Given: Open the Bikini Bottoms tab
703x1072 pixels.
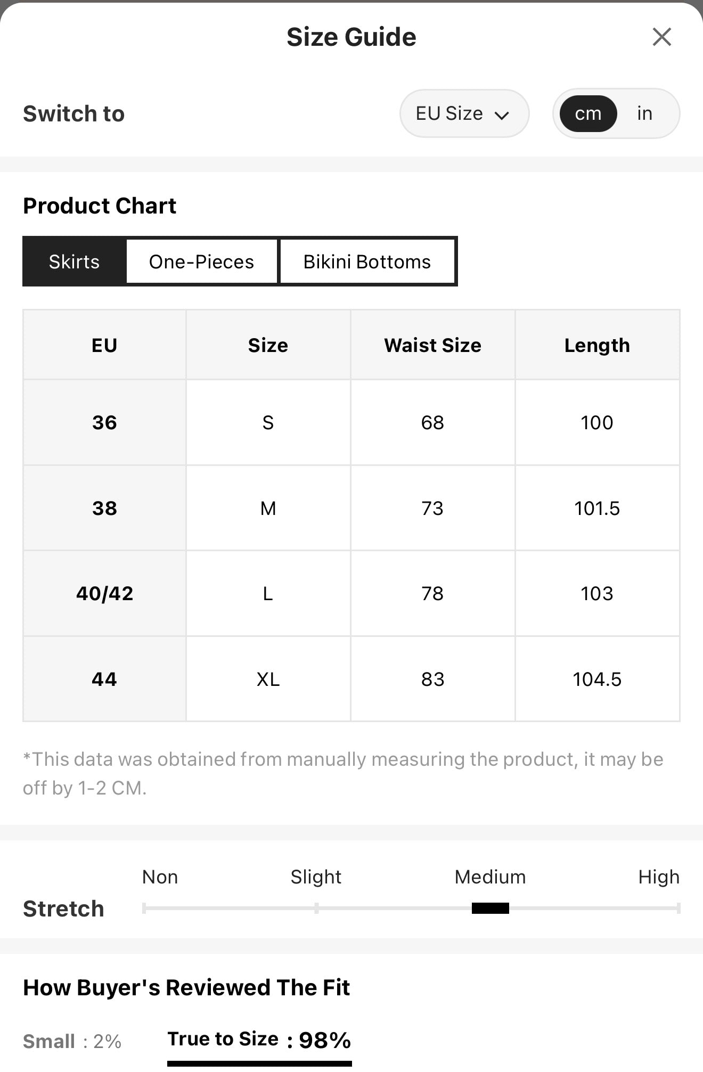Looking at the screenshot, I should pos(367,261).
